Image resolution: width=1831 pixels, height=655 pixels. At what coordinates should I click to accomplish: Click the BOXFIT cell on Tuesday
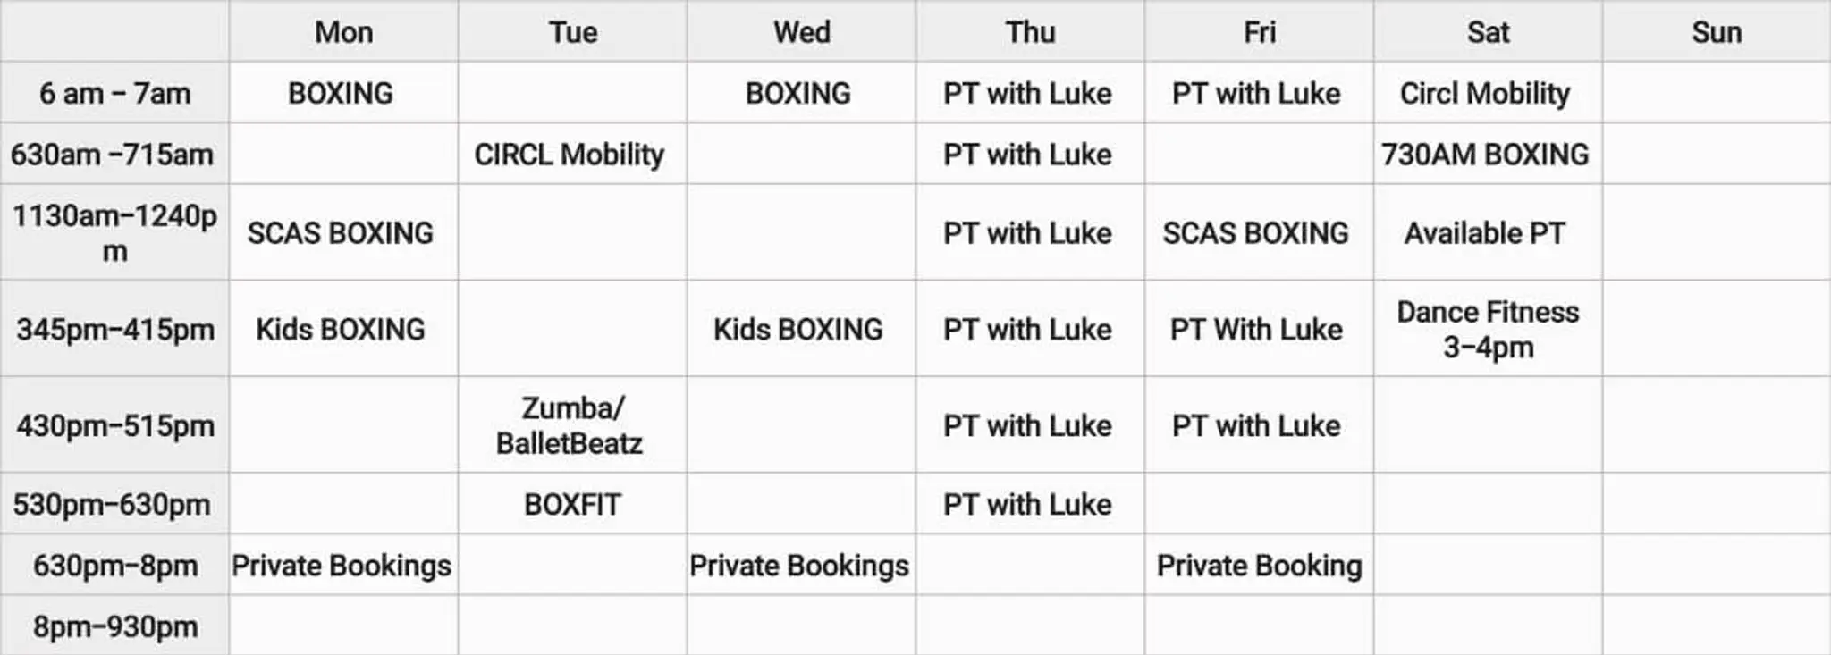point(572,505)
